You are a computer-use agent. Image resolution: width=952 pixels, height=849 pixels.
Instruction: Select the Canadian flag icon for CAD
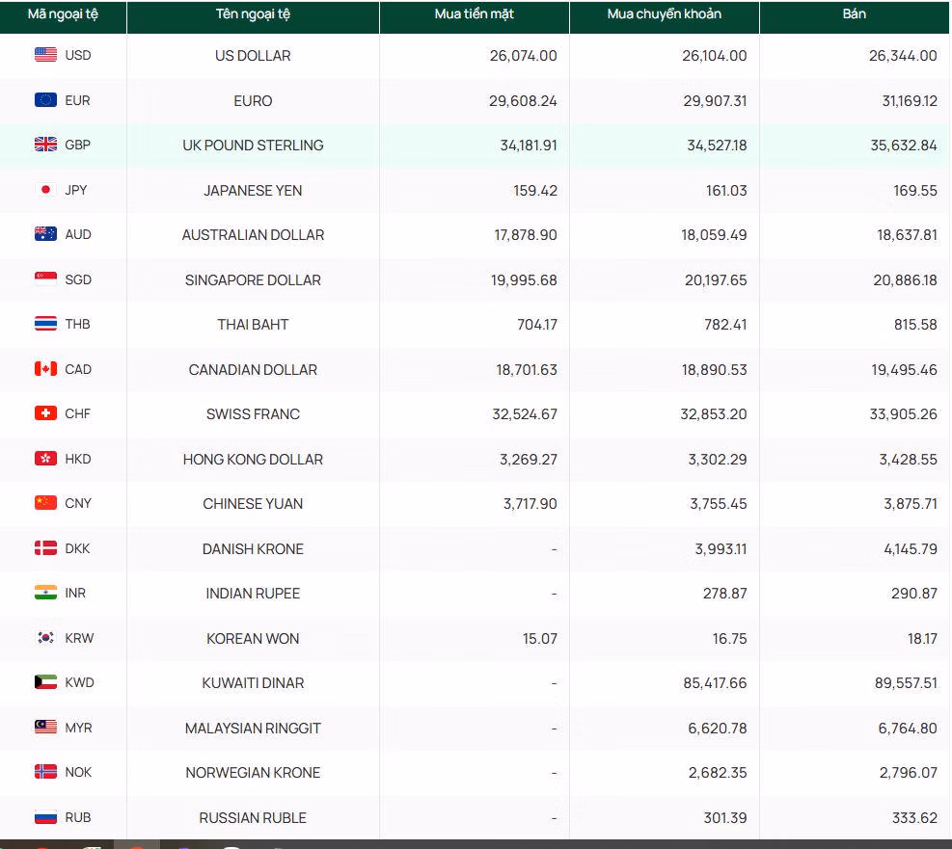[x=45, y=369]
